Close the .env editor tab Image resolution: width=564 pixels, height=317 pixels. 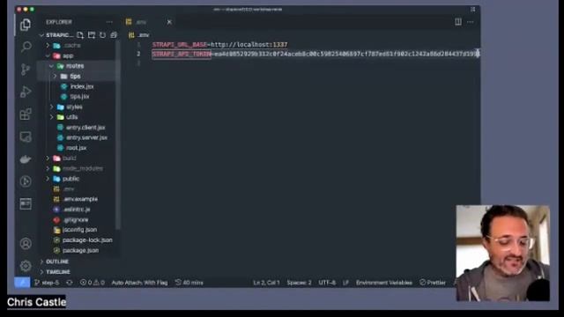[169, 22]
